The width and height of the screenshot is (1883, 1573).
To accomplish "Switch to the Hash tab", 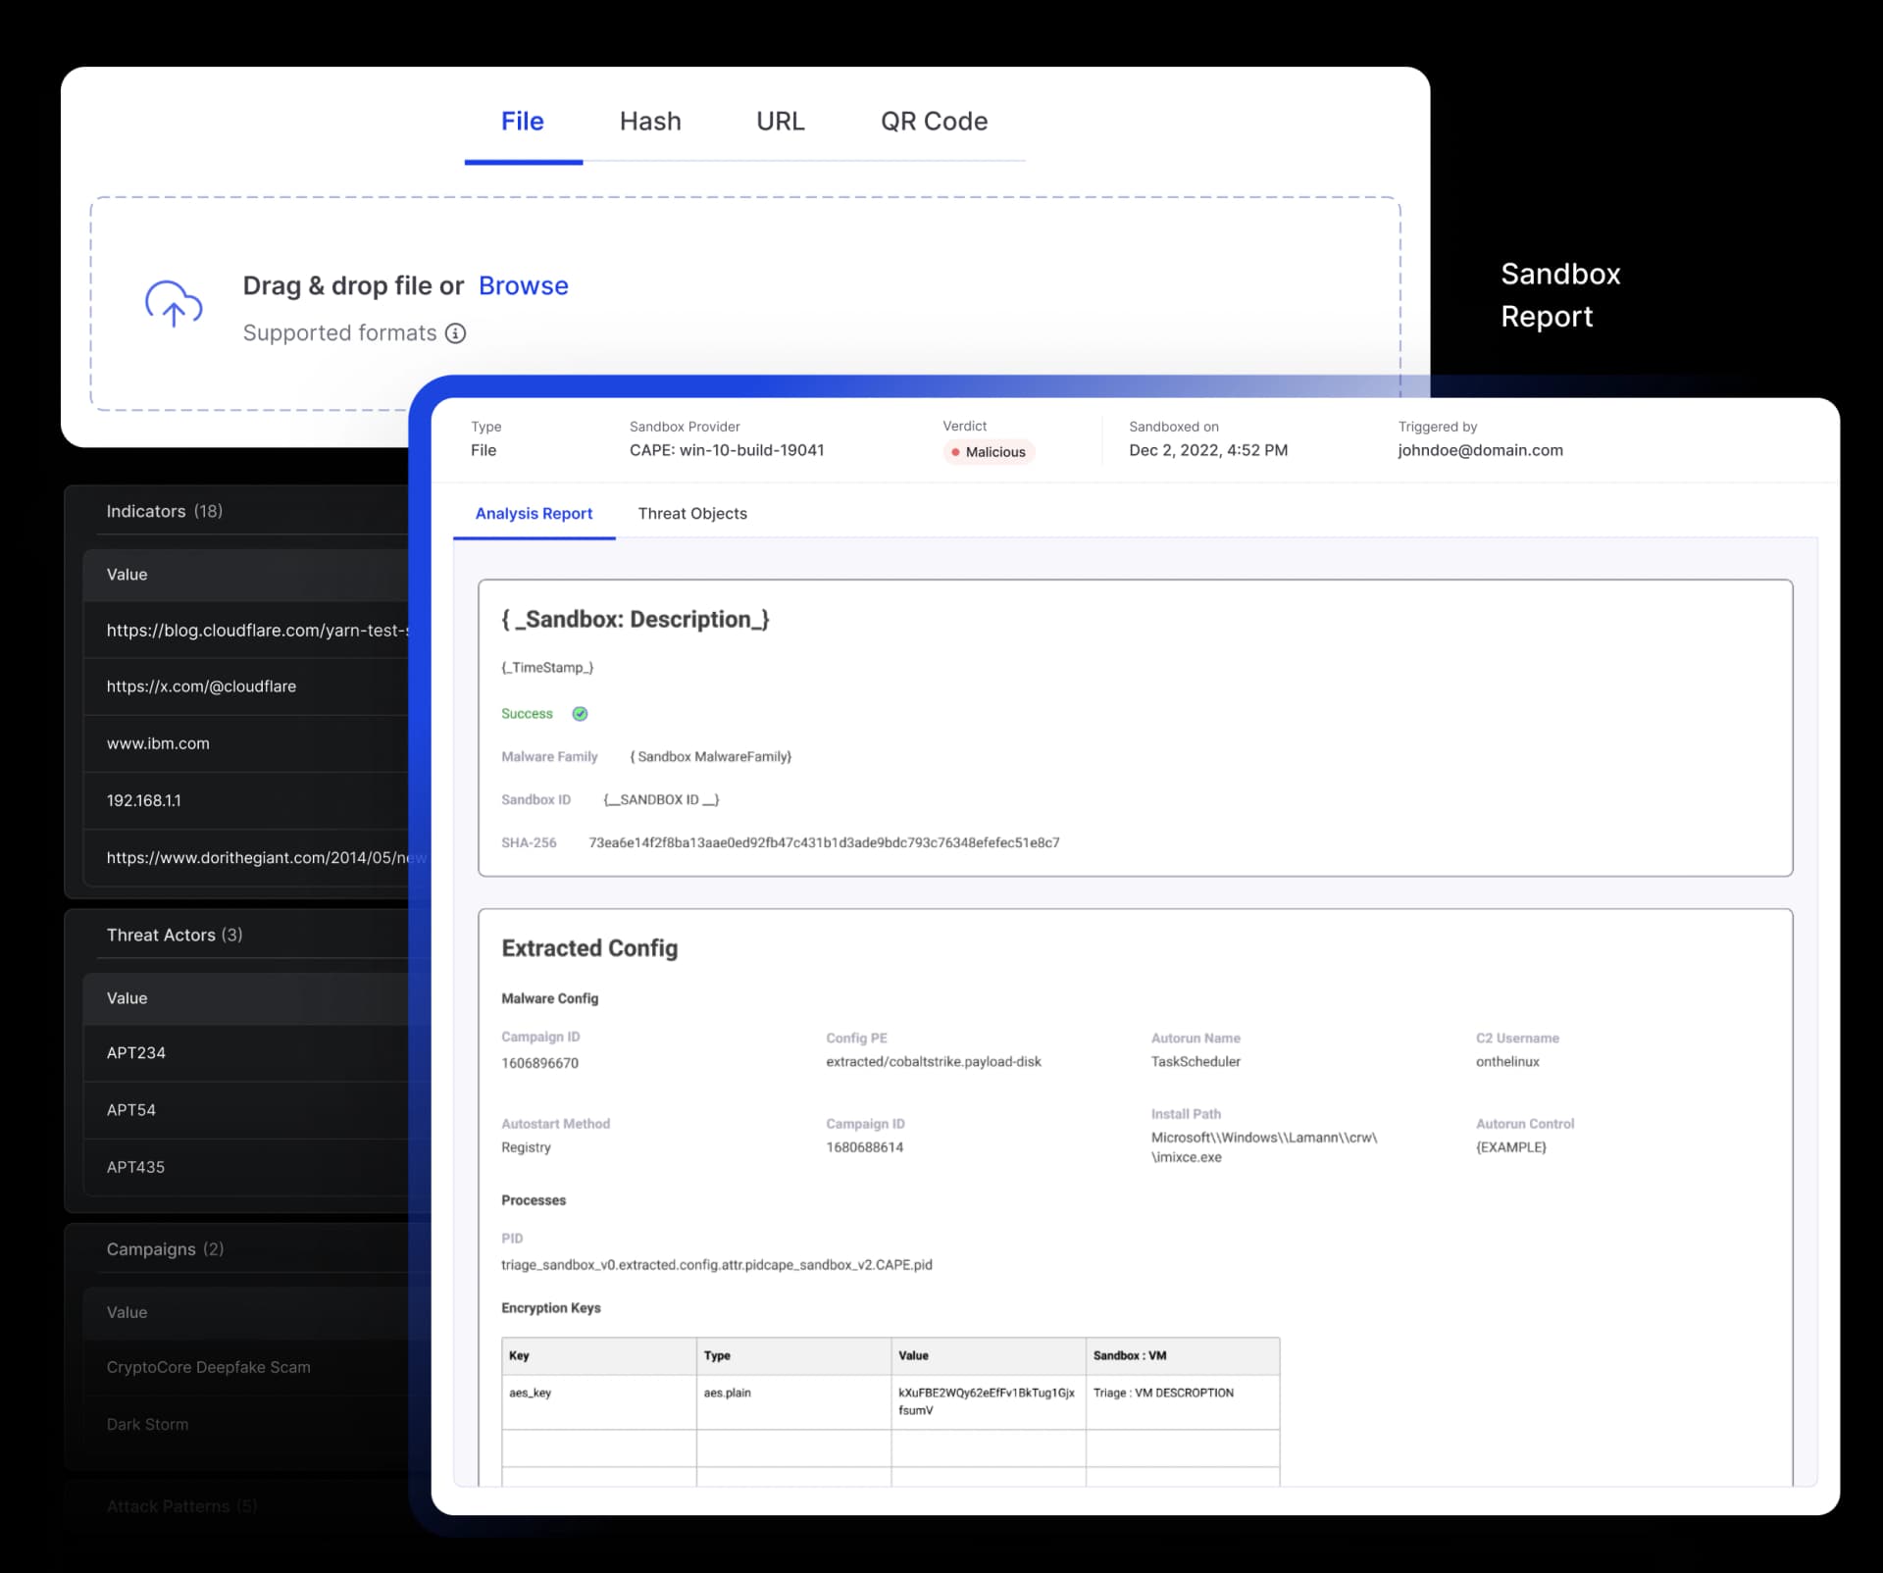I will coord(650,122).
